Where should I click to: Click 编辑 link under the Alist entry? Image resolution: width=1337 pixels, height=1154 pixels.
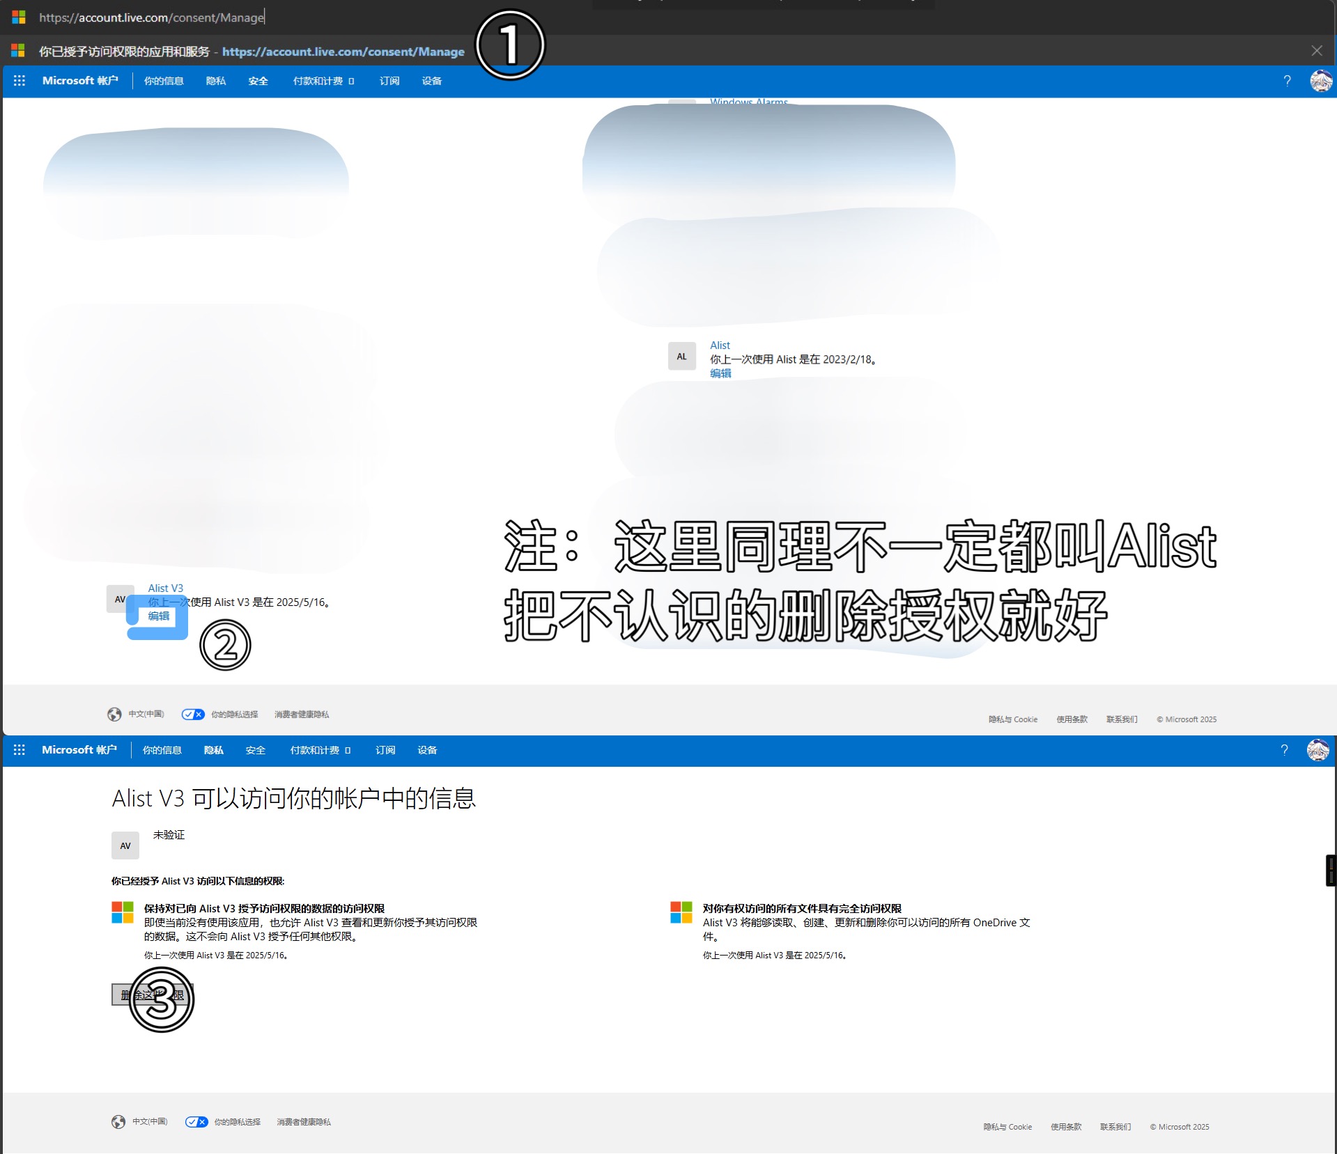pyautogui.click(x=720, y=373)
